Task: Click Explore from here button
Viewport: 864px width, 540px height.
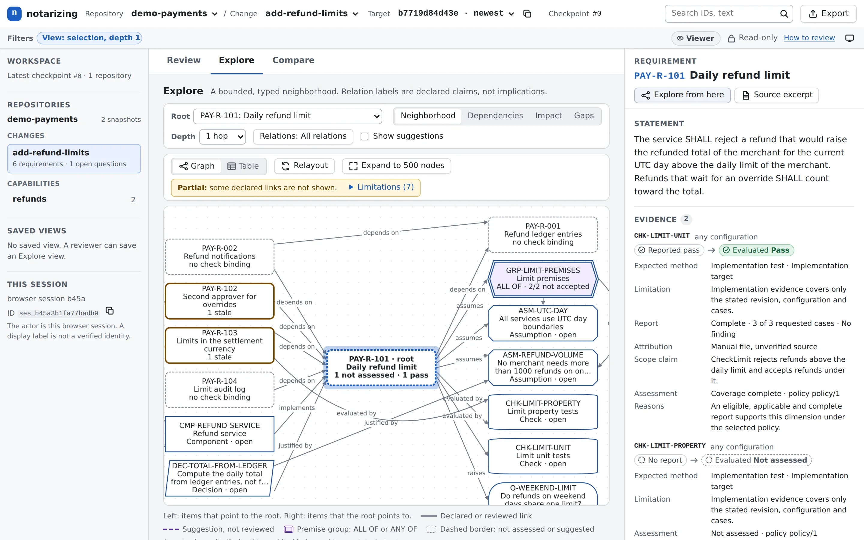Action: coord(682,95)
